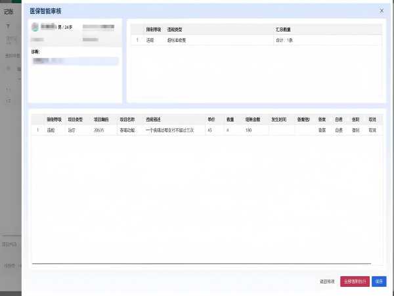Click the 汇总数量 column header

pos(284,30)
